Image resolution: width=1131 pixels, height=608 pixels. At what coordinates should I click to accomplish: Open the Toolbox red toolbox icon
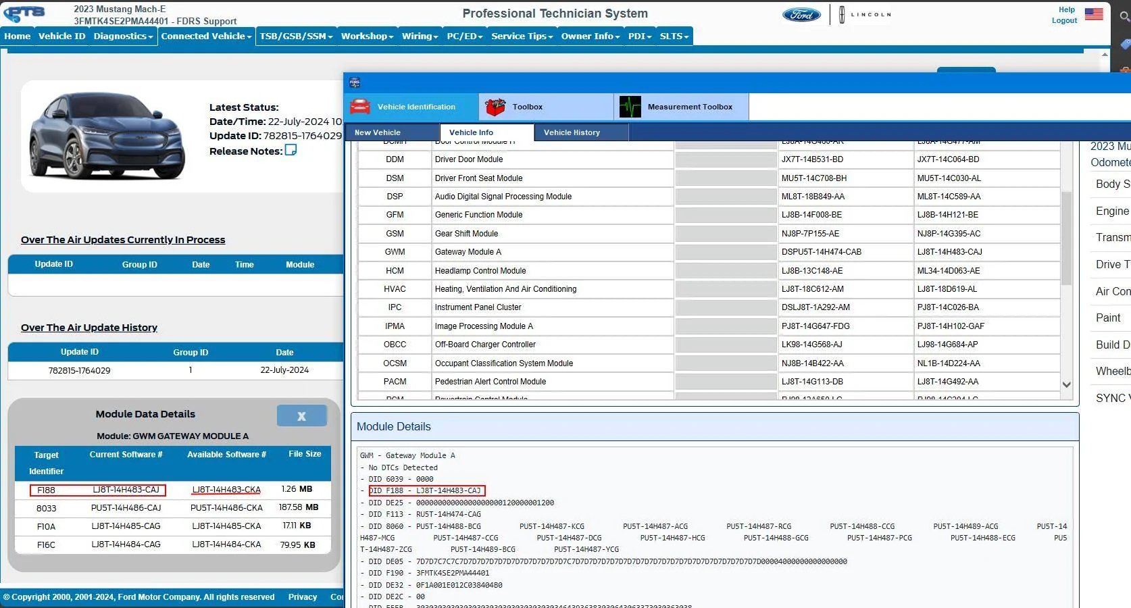click(x=495, y=107)
